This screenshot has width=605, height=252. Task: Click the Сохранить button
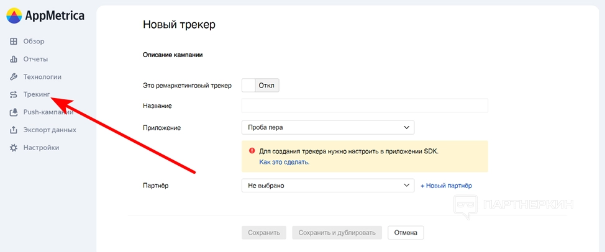pyautogui.click(x=264, y=233)
